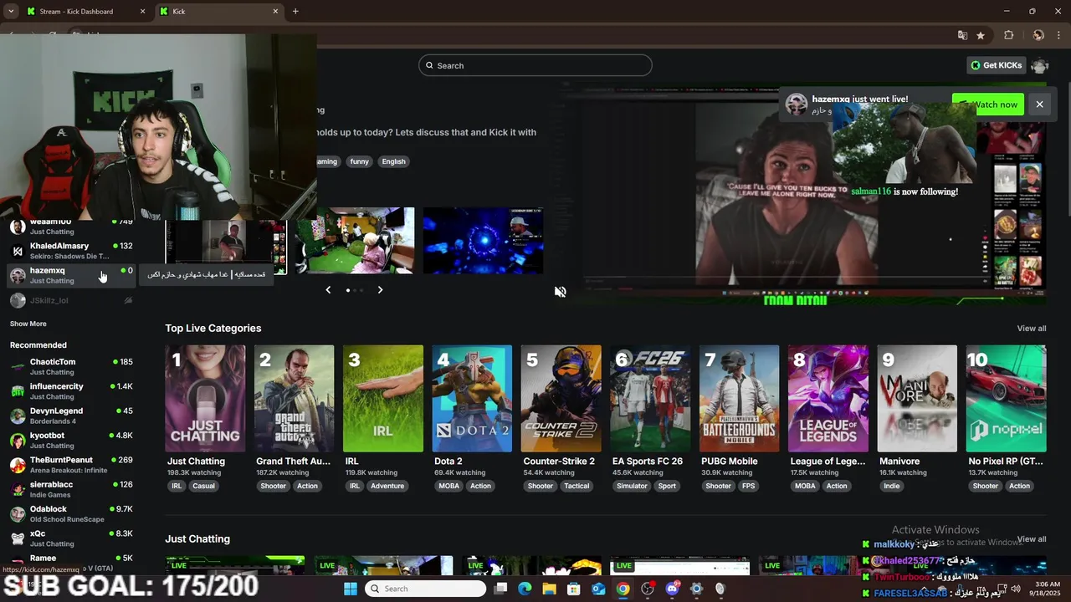Click the Get KICKs button
Screen dimensions: 1071x602
(x=996, y=65)
